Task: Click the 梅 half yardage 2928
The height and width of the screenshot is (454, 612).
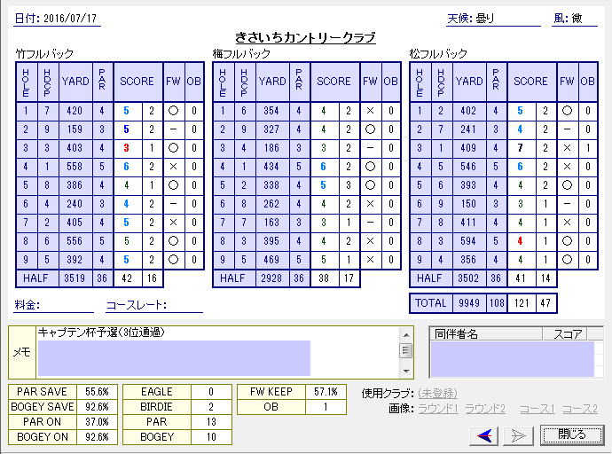Action: pyautogui.click(x=271, y=278)
